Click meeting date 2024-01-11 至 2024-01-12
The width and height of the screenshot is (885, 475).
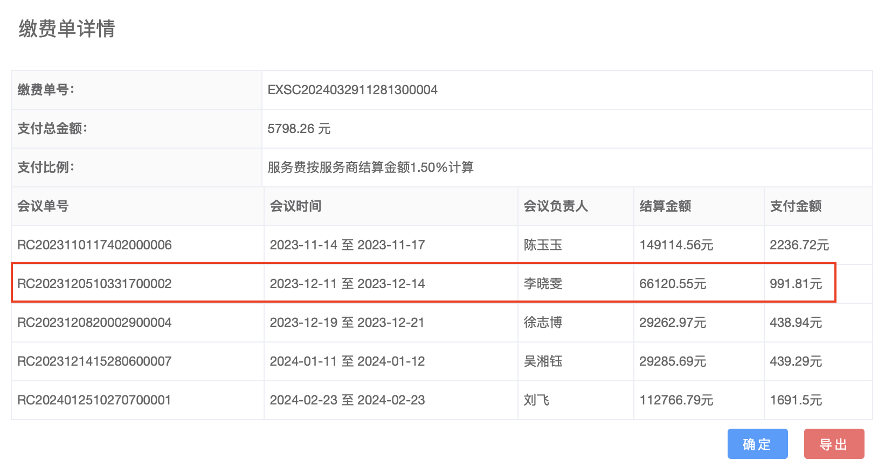coord(347,361)
